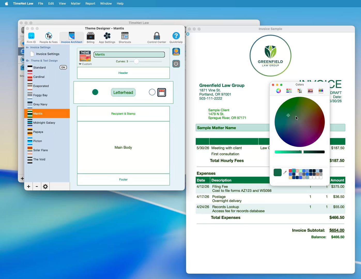Click the Footer section block

click(123, 180)
